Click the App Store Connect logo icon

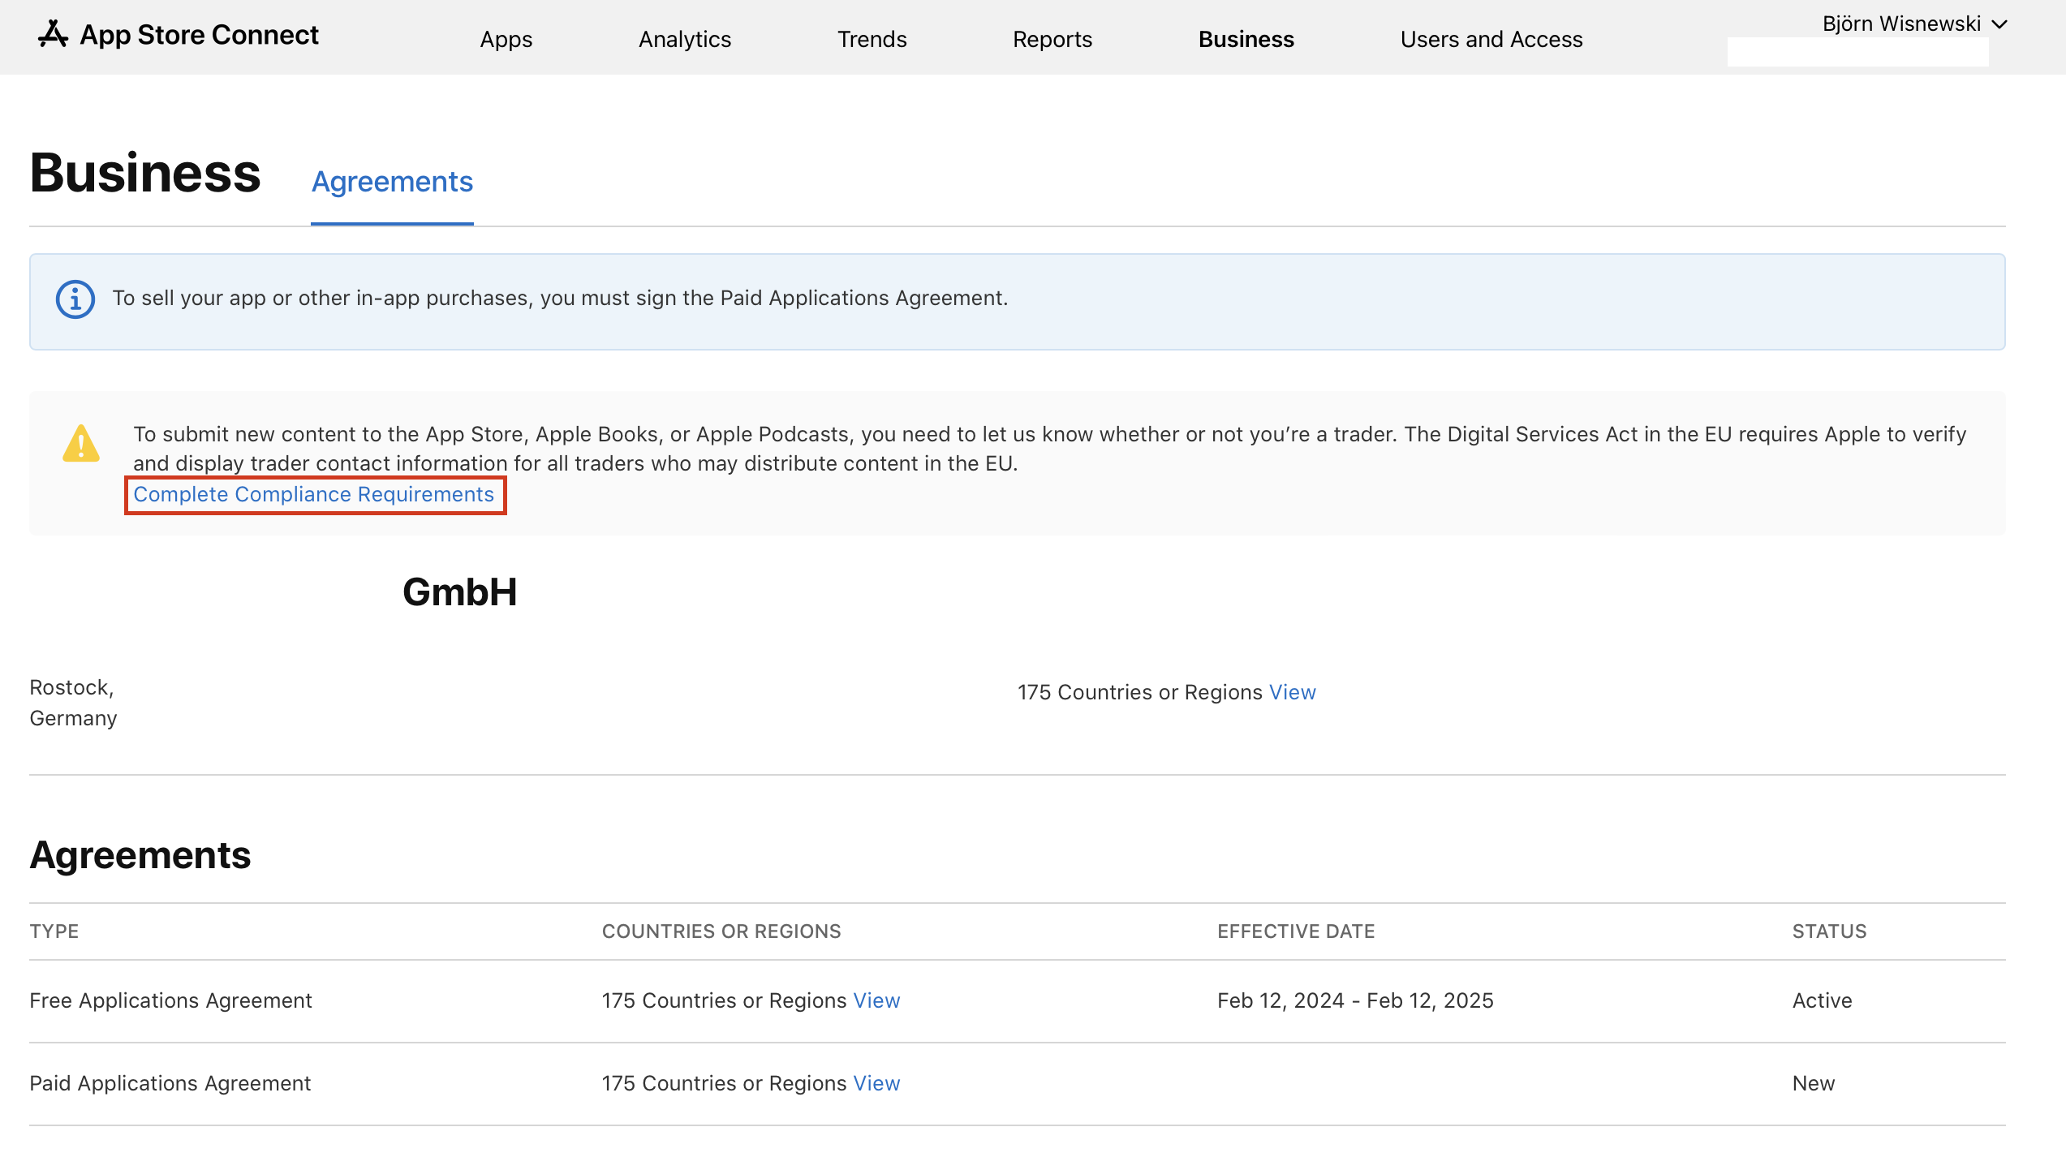[53, 35]
